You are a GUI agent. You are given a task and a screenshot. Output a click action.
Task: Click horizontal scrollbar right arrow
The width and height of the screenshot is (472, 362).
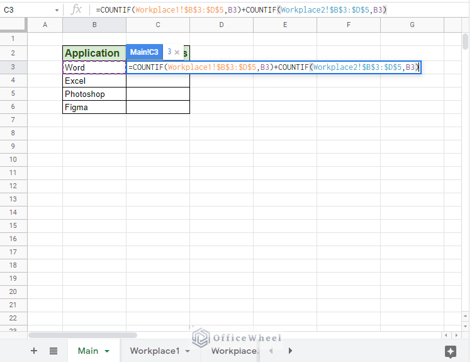click(x=456, y=335)
